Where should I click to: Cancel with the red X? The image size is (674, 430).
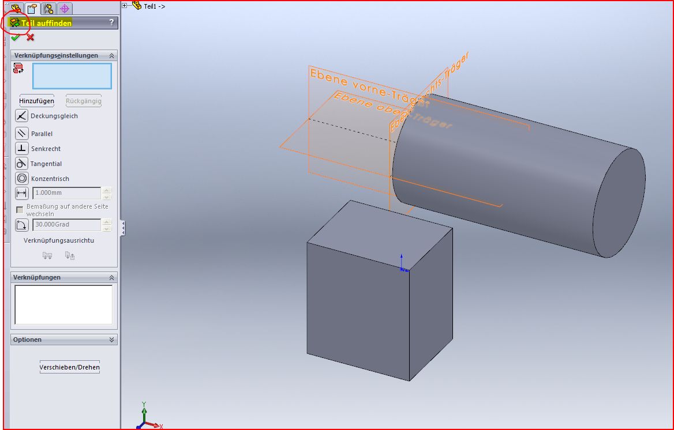tap(30, 37)
